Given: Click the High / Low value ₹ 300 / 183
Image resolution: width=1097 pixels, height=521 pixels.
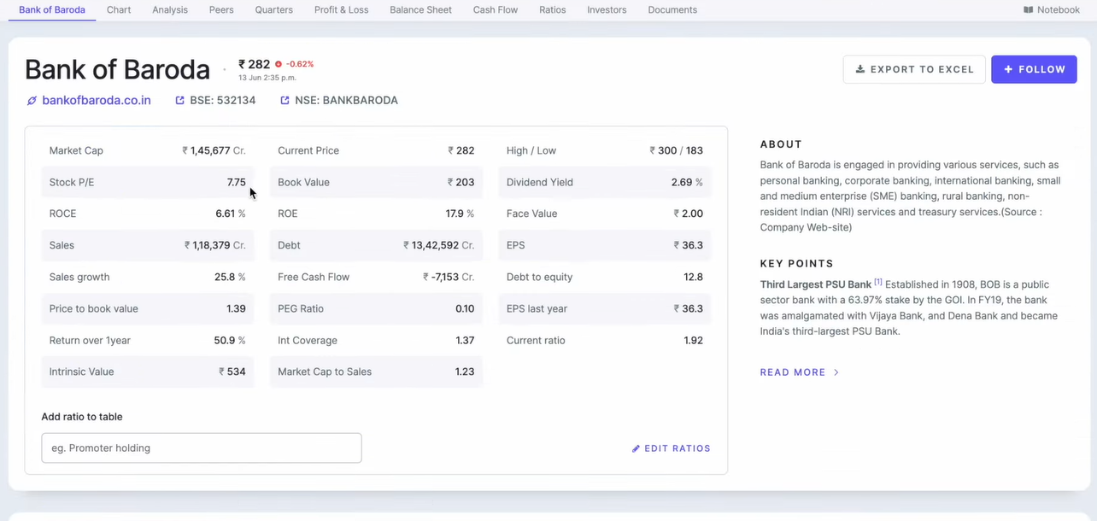Looking at the screenshot, I should pos(677,150).
